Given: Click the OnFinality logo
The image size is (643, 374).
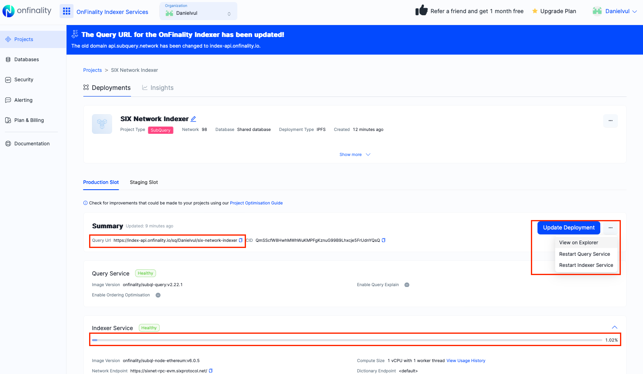Looking at the screenshot, I should tap(27, 11).
